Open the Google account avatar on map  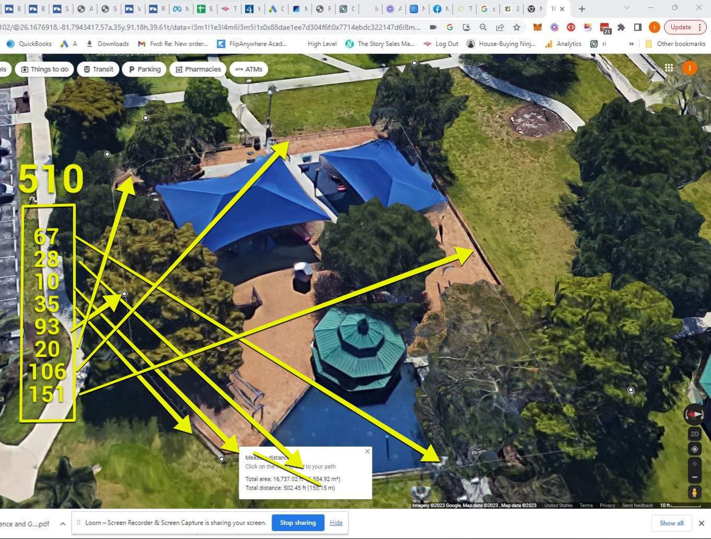tap(690, 68)
